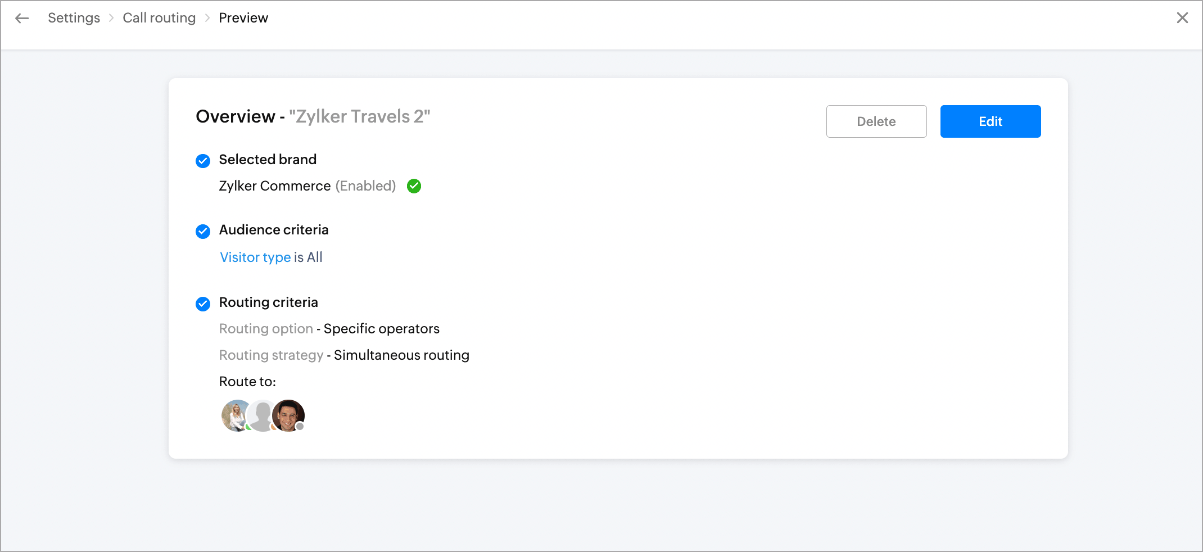Edit the Zylker Travels 2 routing

(991, 121)
